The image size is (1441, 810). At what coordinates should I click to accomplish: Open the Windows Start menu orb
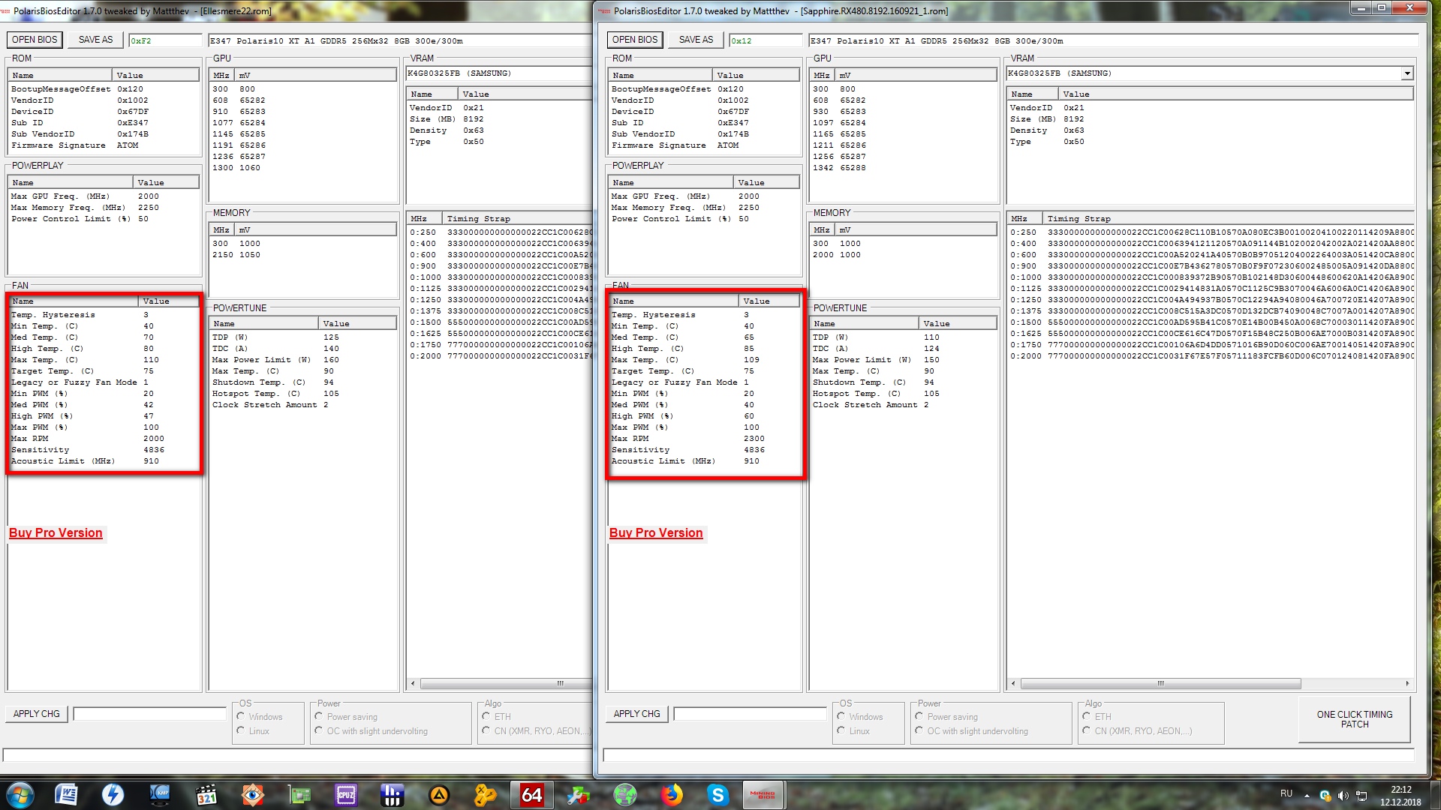tap(20, 794)
